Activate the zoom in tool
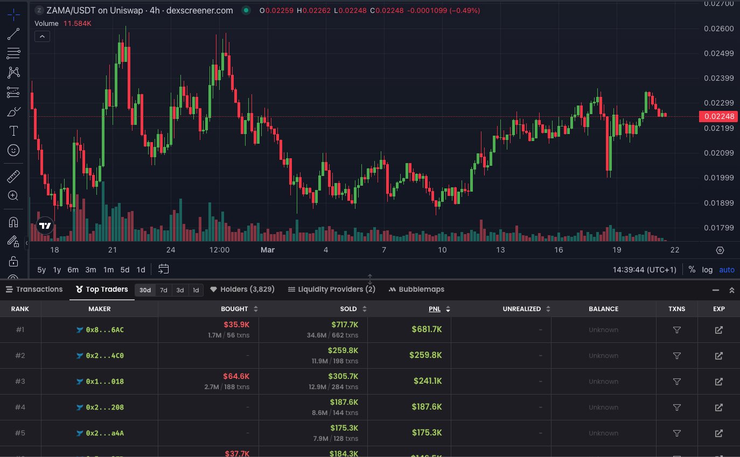The height and width of the screenshot is (457, 740). [x=13, y=196]
